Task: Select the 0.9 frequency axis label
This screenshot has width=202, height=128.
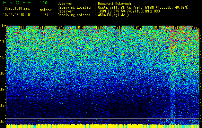Action: tap(3, 74)
